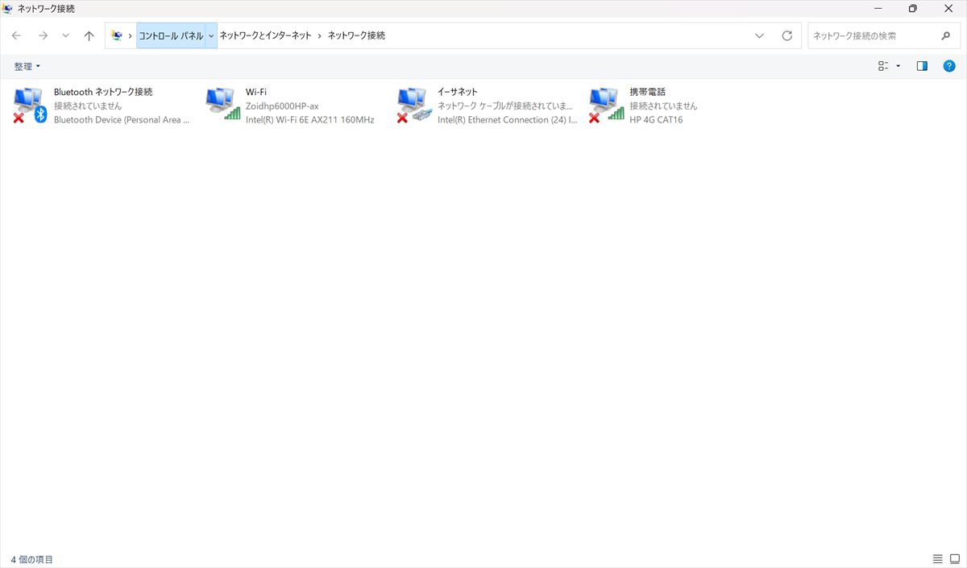Click the Help question mark icon
The height and width of the screenshot is (568, 967).
tap(949, 66)
